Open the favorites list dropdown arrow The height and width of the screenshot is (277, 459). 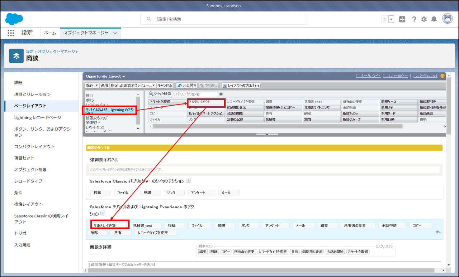point(391,19)
